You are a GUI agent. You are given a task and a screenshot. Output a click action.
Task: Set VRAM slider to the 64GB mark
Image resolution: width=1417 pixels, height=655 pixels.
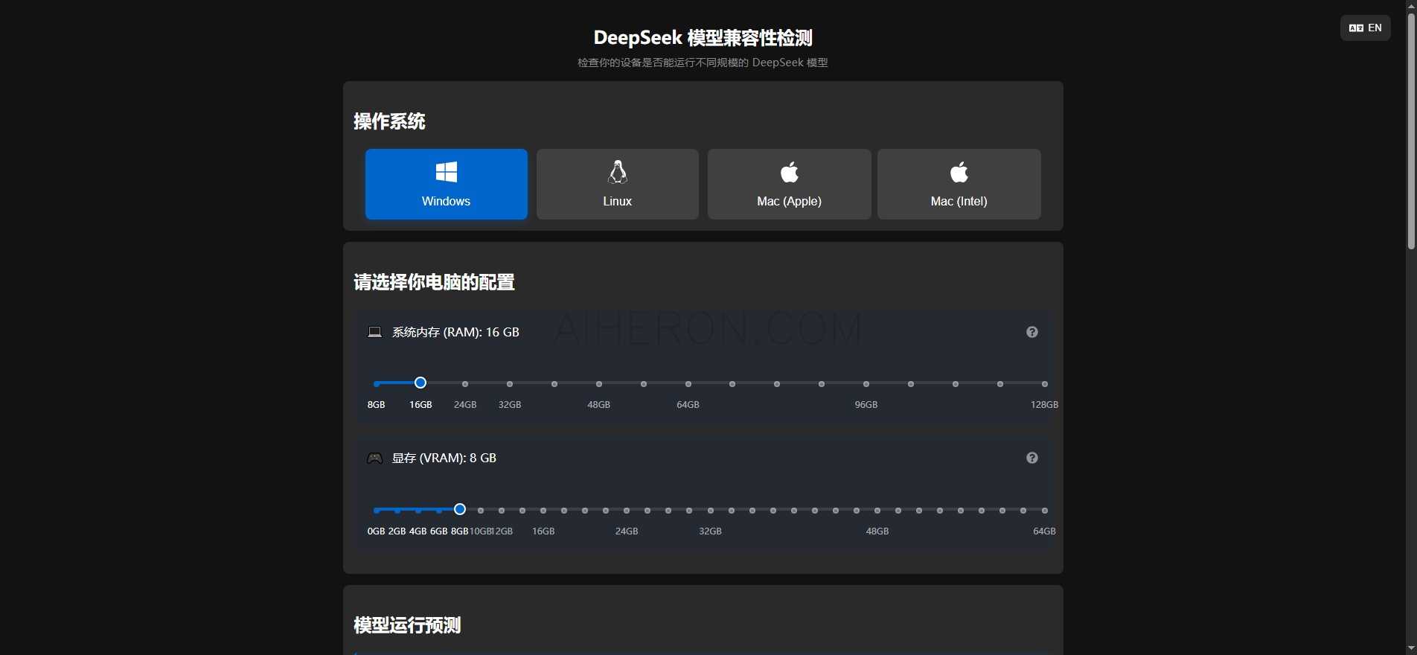click(x=1045, y=511)
